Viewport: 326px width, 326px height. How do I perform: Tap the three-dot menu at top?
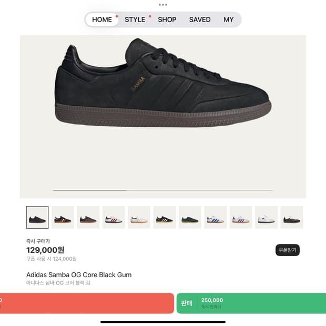tap(163, 5)
